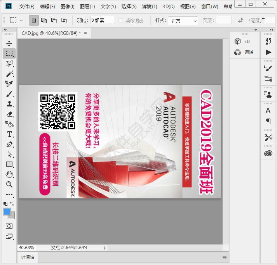Click the 宽度 width input field

click(x=223, y=20)
